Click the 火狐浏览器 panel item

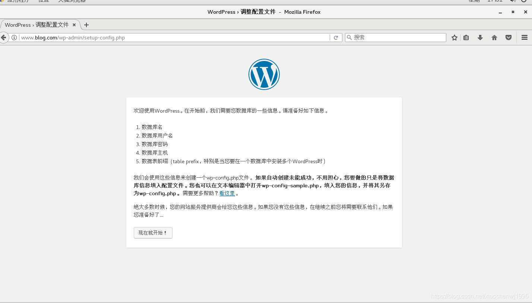click(72, 1)
